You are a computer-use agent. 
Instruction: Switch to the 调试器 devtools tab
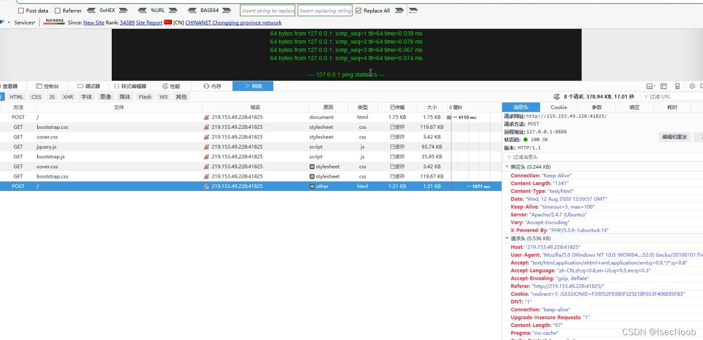tap(89, 86)
